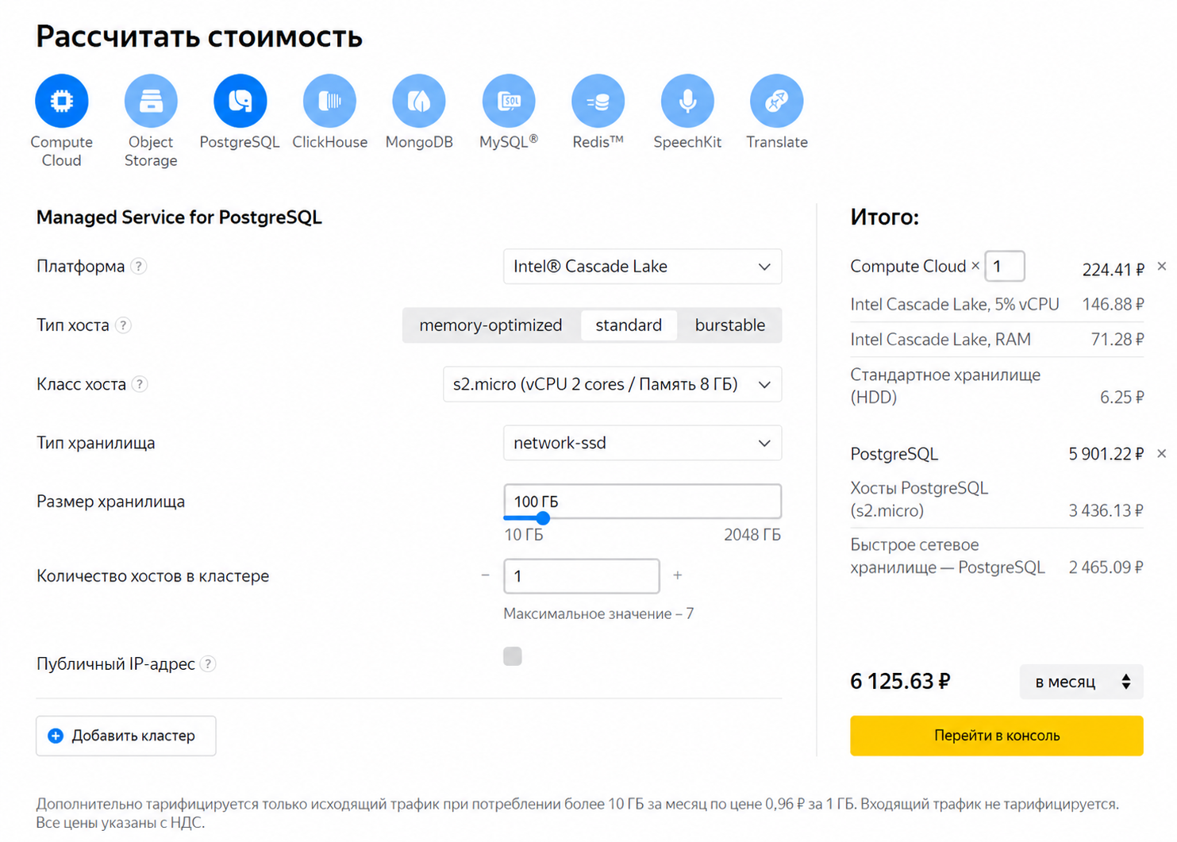This screenshot has width=1177, height=842.
Task: Click the Intel Cascade Lake, 5% vCPU line
Action: (x=996, y=305)
